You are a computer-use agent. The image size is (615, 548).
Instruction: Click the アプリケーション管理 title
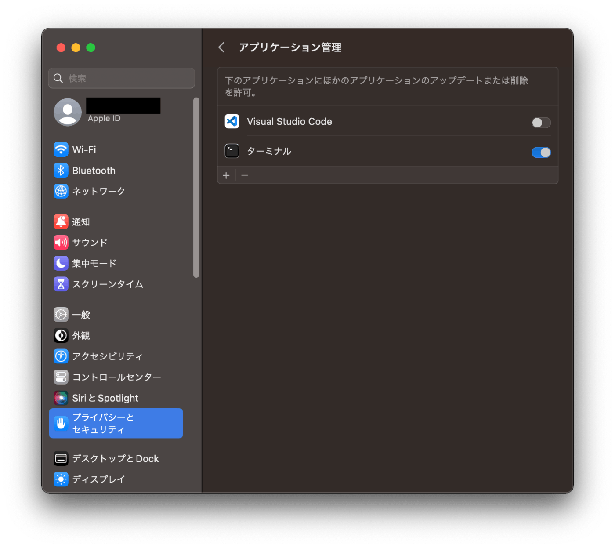coord(290,47)
